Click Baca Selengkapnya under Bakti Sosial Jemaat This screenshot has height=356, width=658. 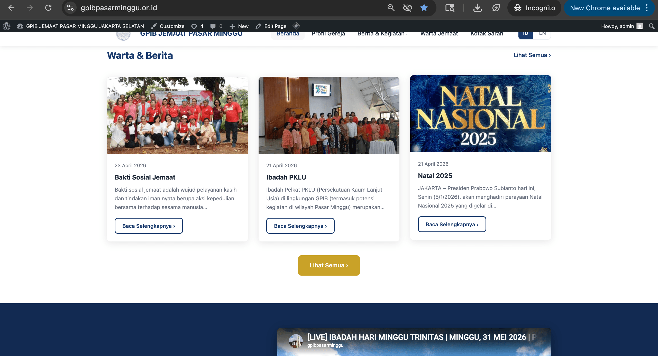click(149, 226)
